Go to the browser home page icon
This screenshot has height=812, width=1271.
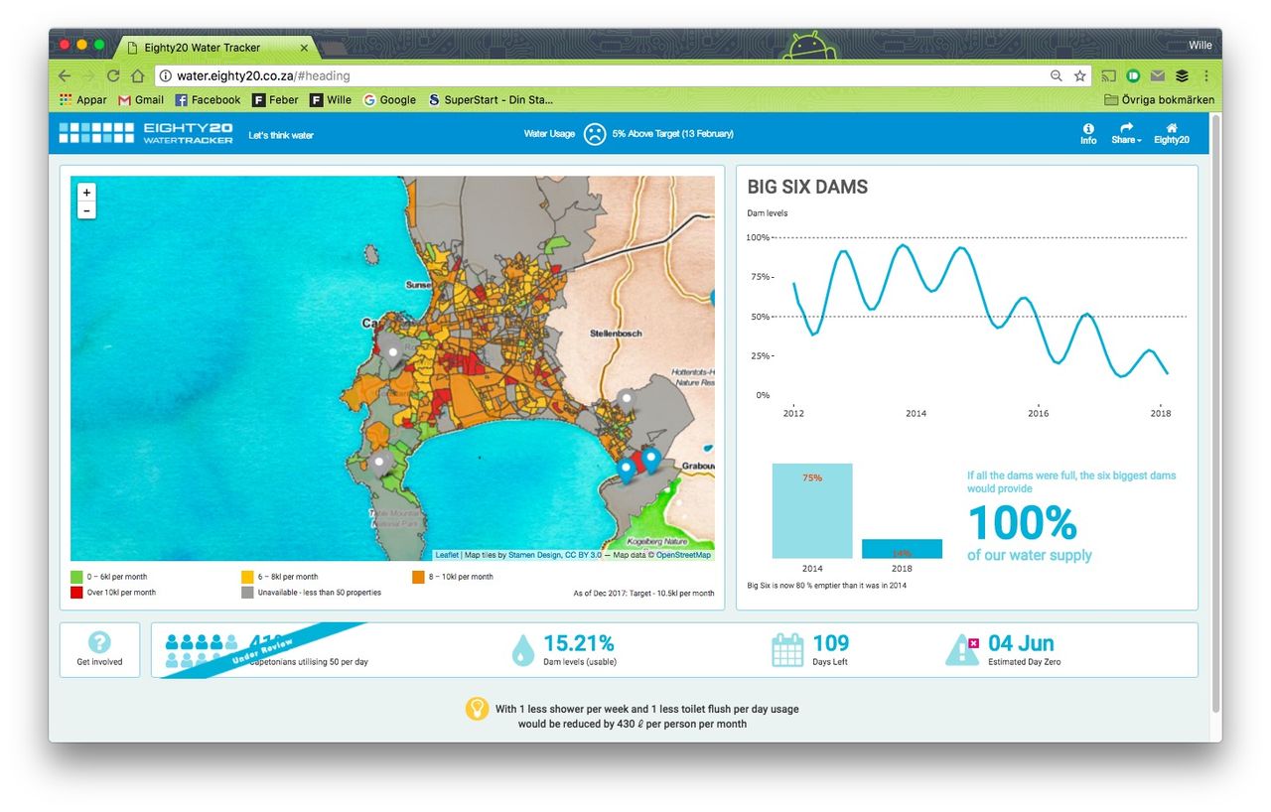click(138, 75)
